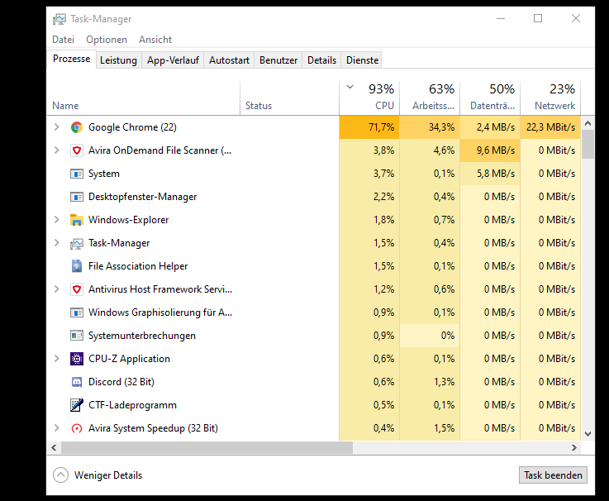This screenshot has width=609, height=501.
Task: Open the Optionen menu
Action: [x=107, y=40]
